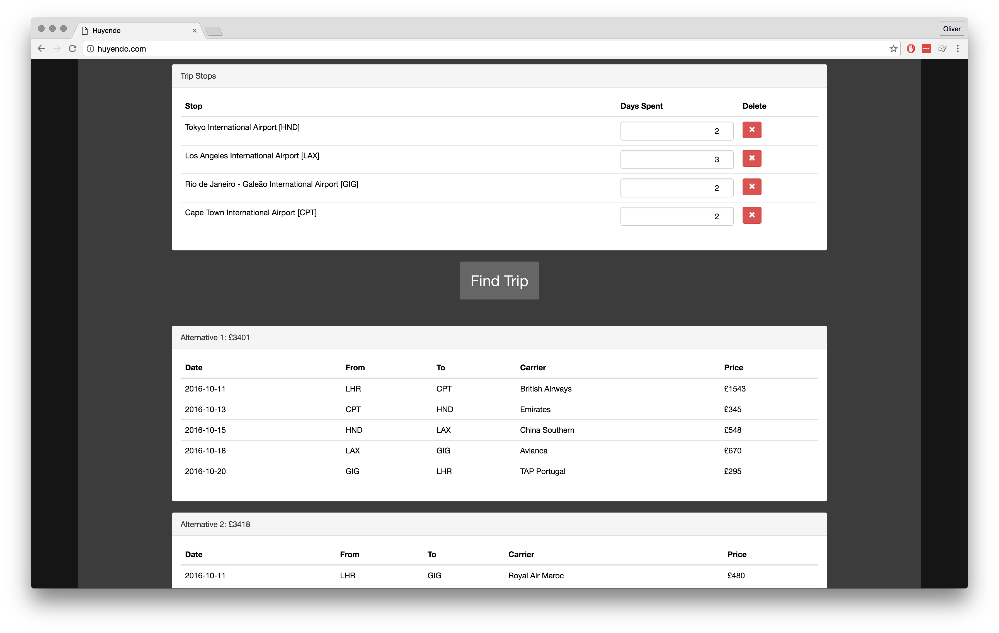Open the Oliver profile button

pos(951,29)
